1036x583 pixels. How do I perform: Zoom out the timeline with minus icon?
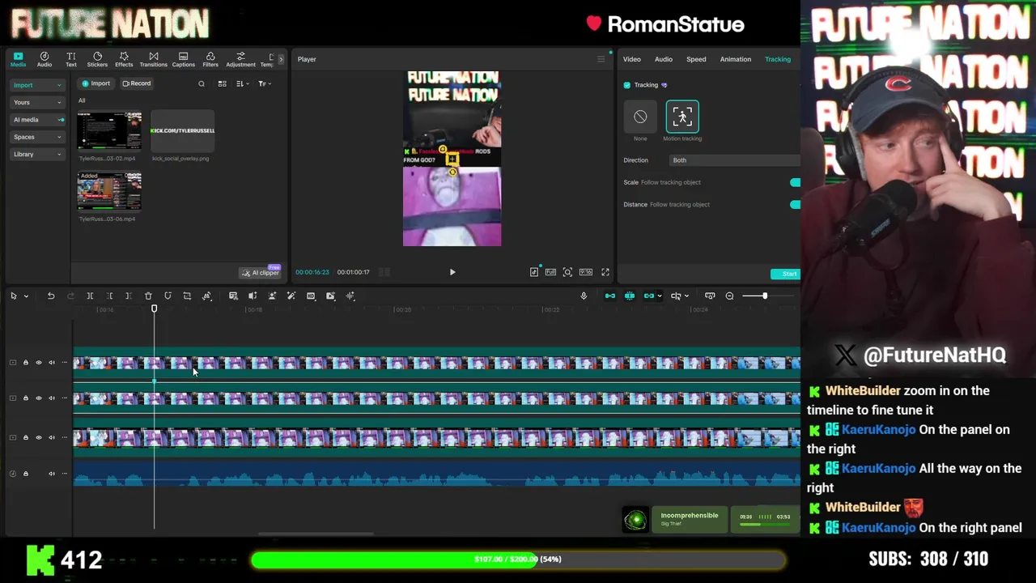pyautogui.click(x=729, y=296)
